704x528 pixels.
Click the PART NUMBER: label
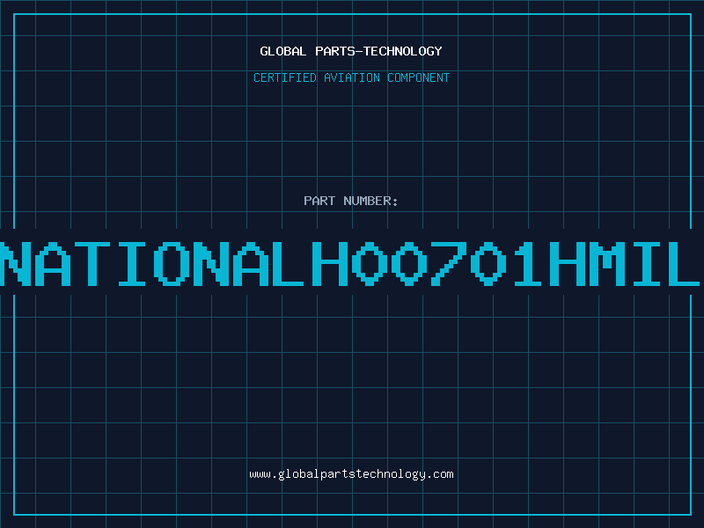[x=351, y=201]
